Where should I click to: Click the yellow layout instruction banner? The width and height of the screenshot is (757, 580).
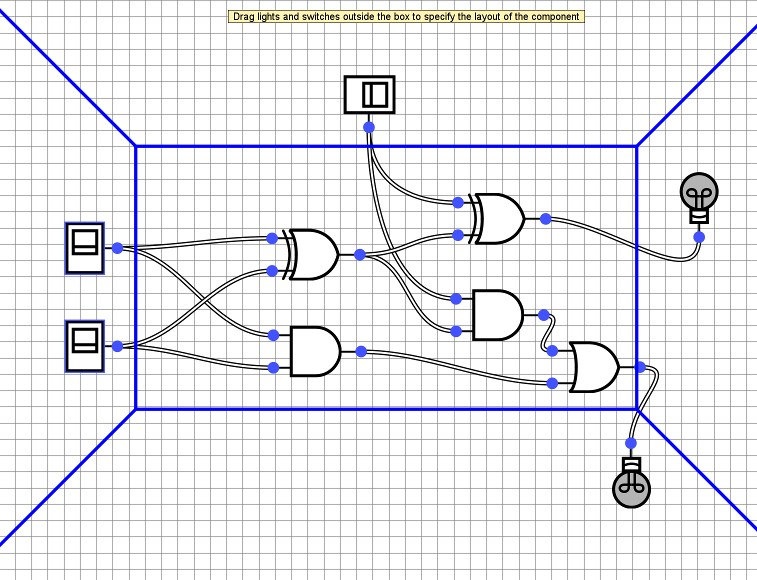[x=406, y=16]
